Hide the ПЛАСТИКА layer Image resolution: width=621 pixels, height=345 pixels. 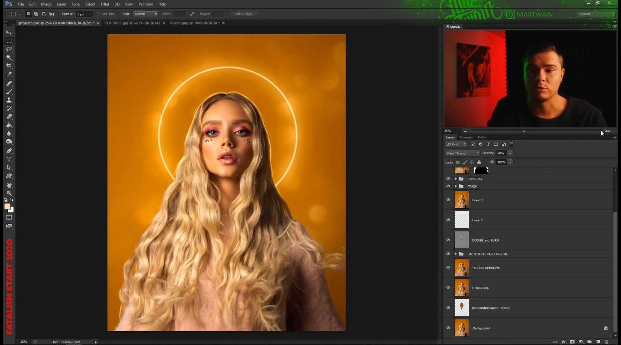(448, 288)
